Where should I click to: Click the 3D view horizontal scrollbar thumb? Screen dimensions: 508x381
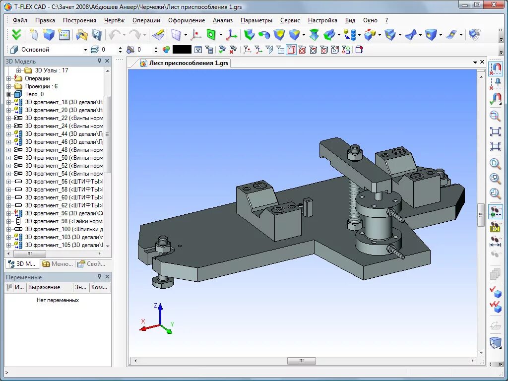click(x=301, y=361)
